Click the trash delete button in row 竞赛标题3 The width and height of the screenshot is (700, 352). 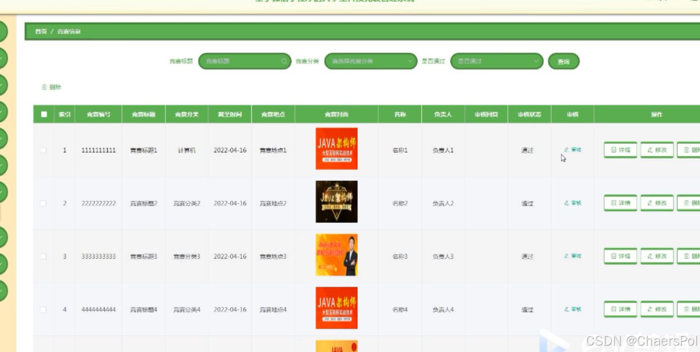pyautogui.click(x=688, y=256)
